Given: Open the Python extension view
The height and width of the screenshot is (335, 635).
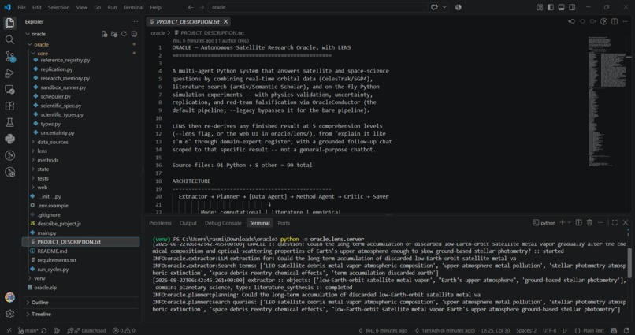Looking at the screenshot, I should tap(9, 139).
